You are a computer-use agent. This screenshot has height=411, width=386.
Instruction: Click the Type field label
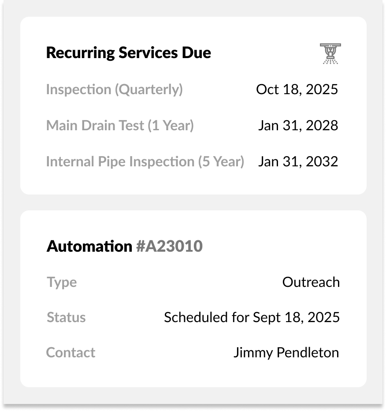point(62,282)
